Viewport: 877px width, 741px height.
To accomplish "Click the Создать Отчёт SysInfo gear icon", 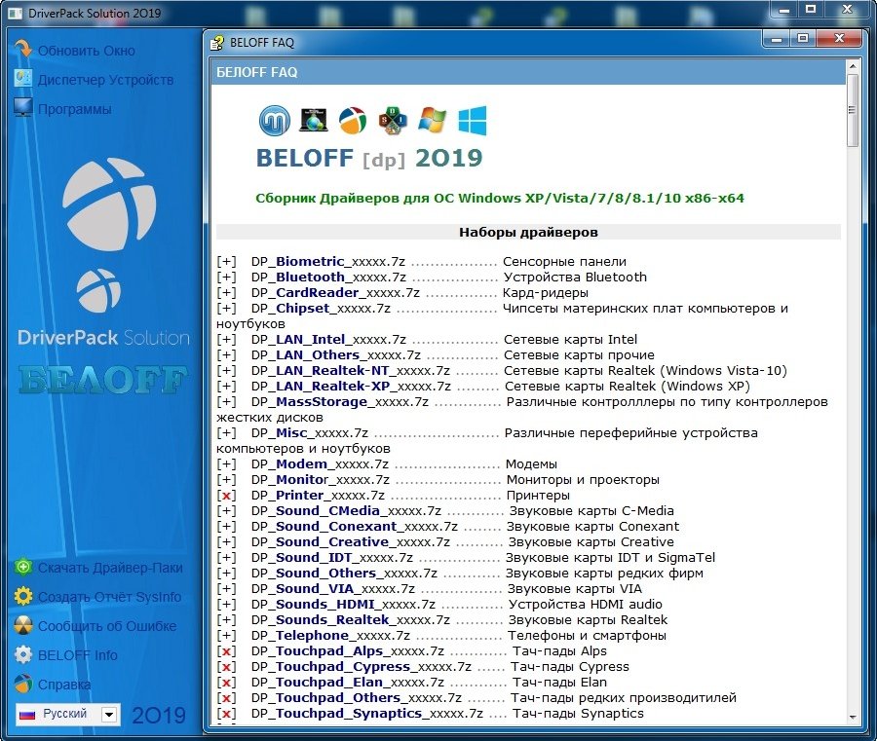I will 23,596.
